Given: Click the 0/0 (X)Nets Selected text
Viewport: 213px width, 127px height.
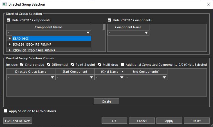Looking at the screenshot, I should pos(193,65).
